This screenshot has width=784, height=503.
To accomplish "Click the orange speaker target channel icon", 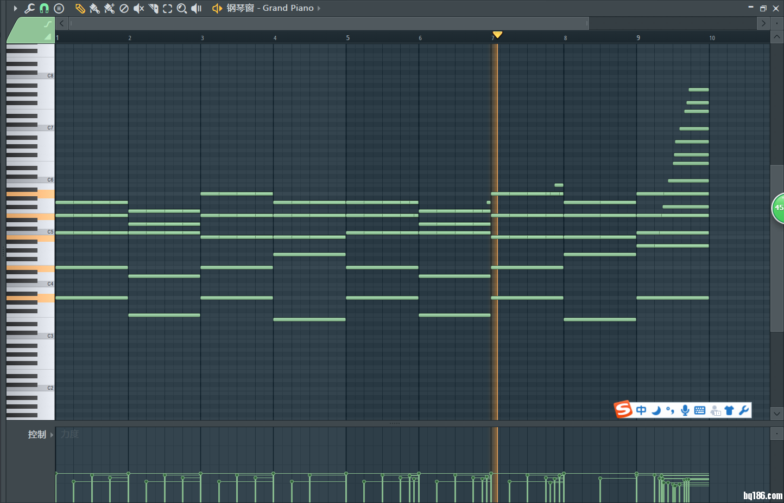I will (x=217, y=8).
